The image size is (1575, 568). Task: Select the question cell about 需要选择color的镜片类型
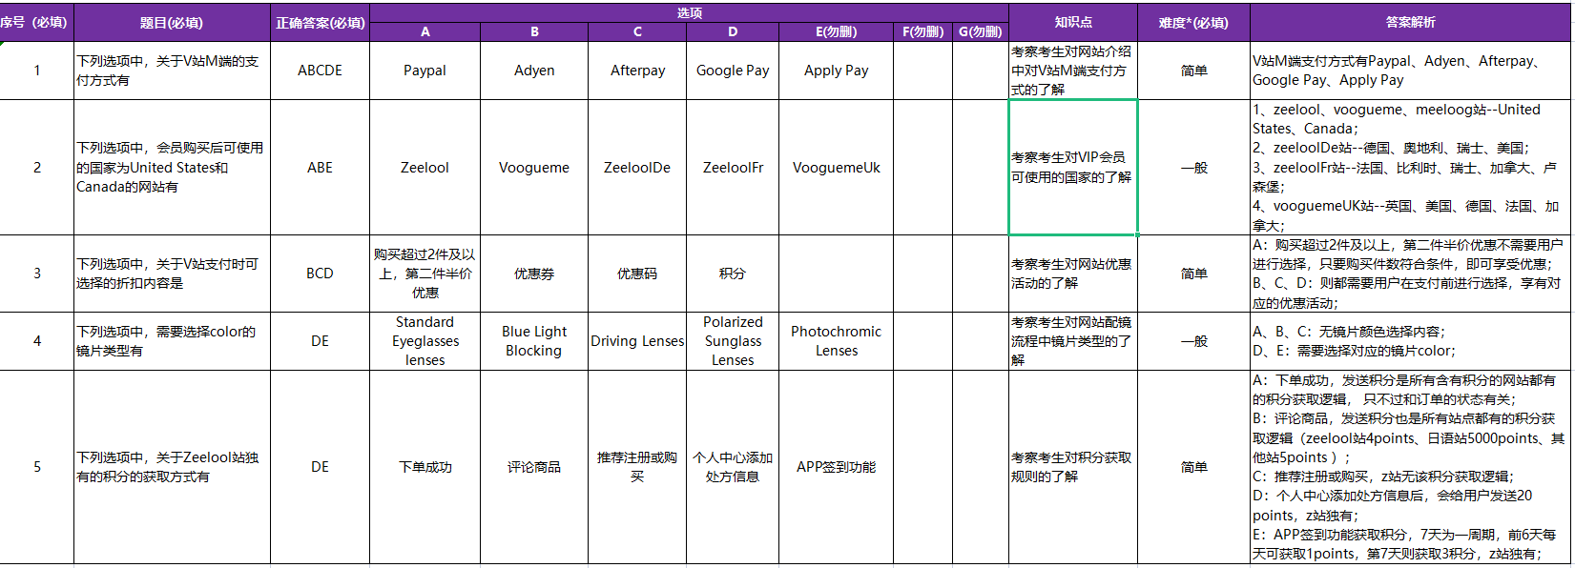[x=172, y=341]
